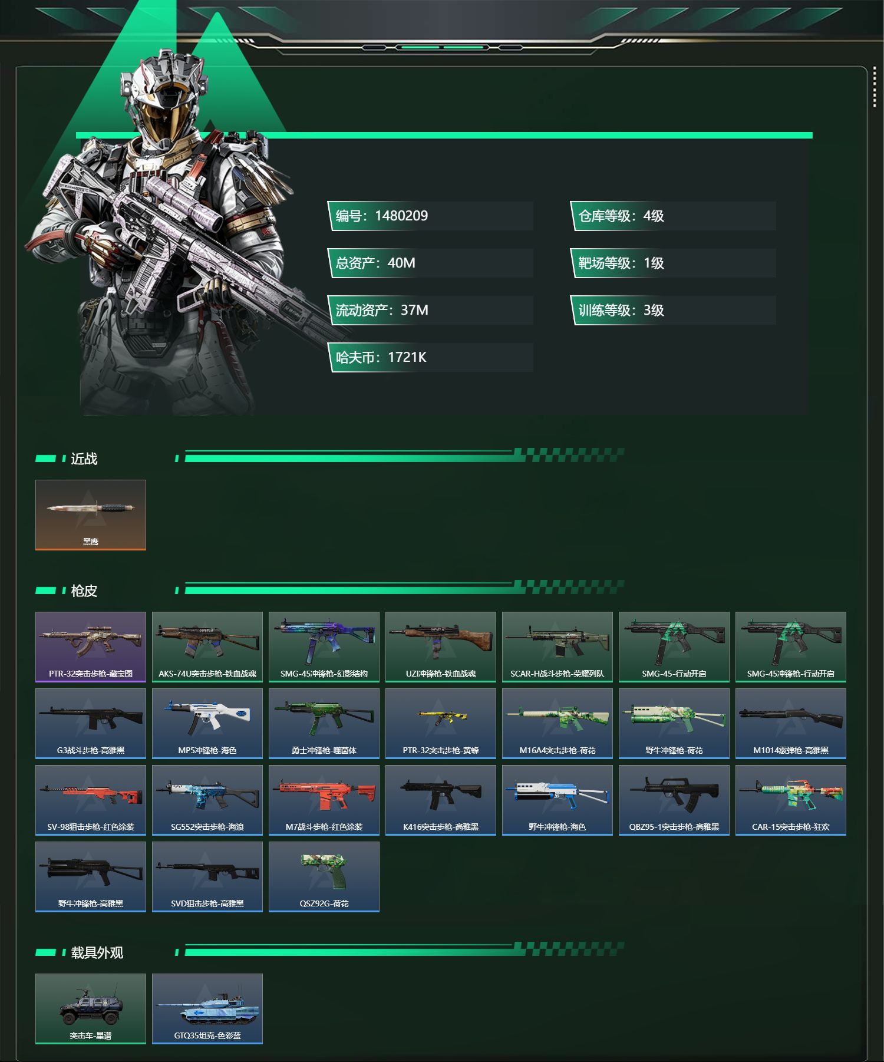The height and width of the screenshot is (1062, 884).
Task: Open the SMG-45冲锋枪-行动开启 skin card
Action: click(x=791, y=647)
